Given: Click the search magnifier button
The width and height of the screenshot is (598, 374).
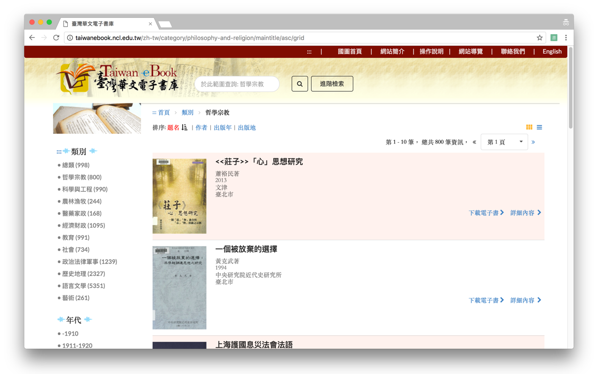Looking at the screenshot, I should point(299,84).
